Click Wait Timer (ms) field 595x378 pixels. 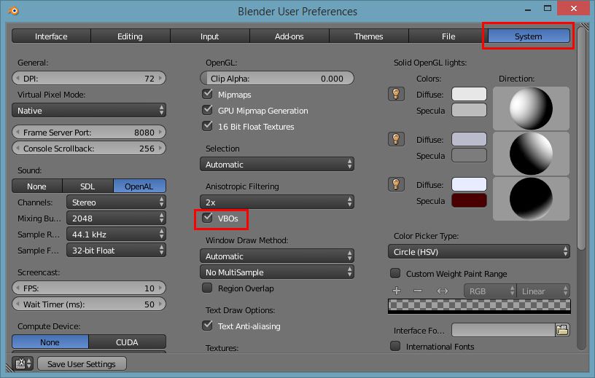tap(89, 304)
